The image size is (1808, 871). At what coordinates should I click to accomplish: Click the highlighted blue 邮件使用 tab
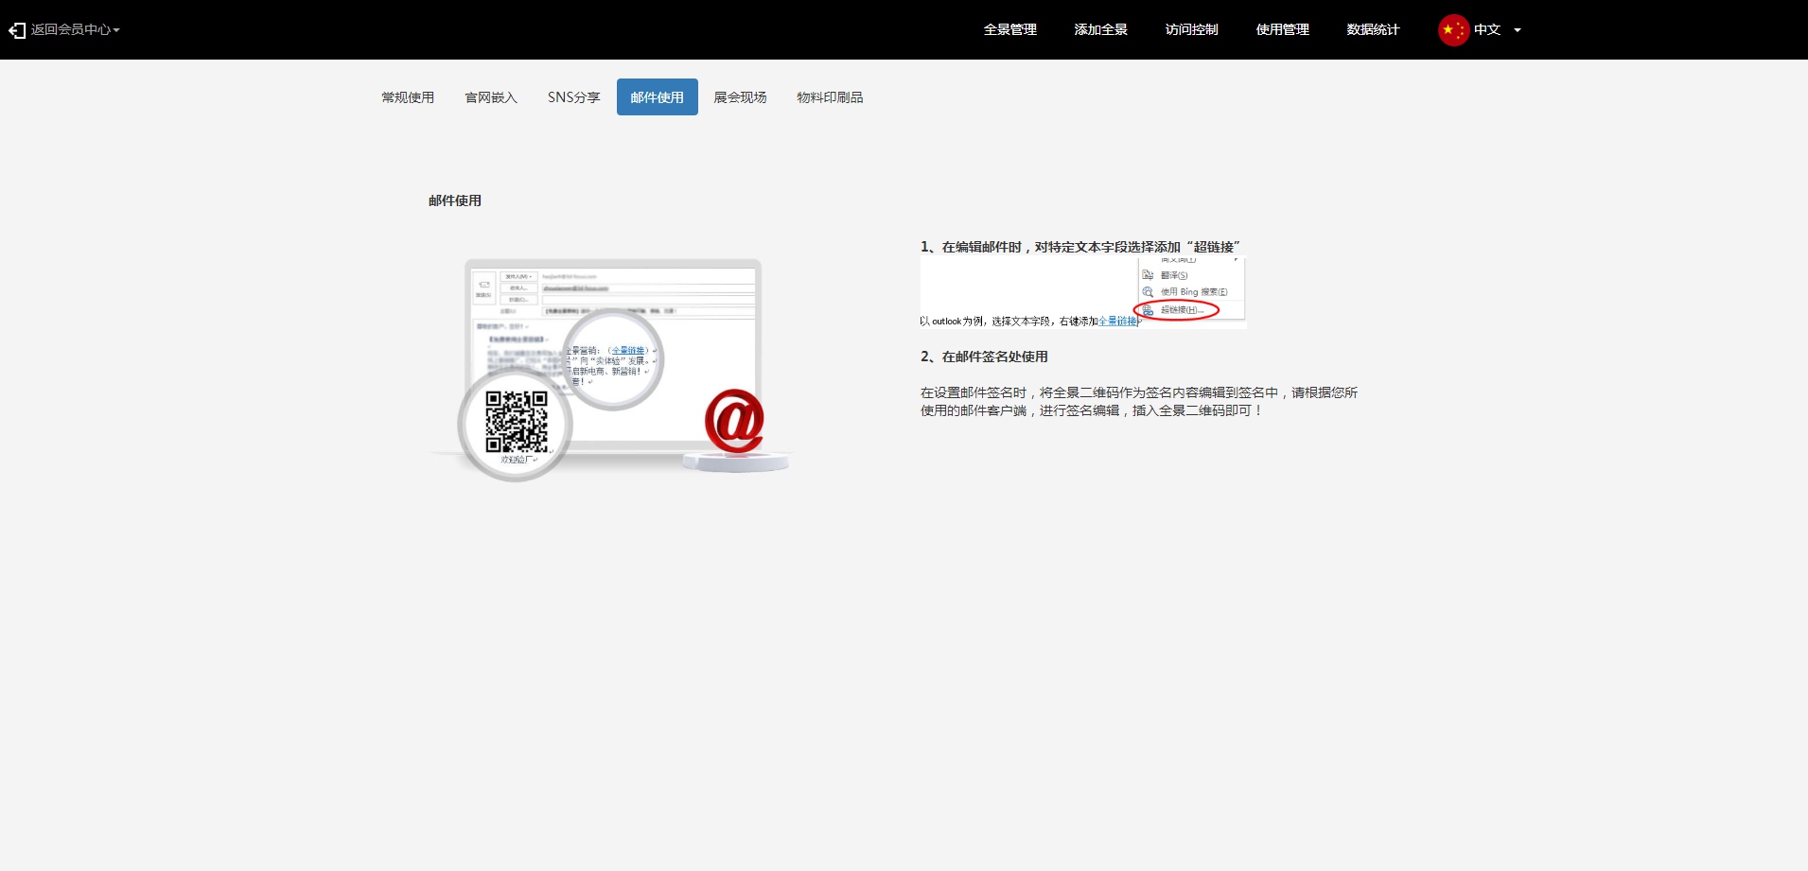coord(657,97)
